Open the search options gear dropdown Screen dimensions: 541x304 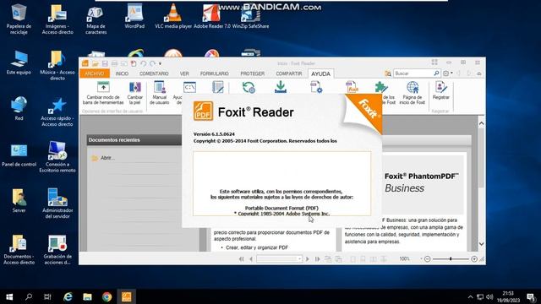coord(447,73)
